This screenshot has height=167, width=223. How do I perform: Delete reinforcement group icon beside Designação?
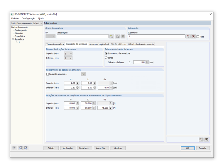[123, 37]
